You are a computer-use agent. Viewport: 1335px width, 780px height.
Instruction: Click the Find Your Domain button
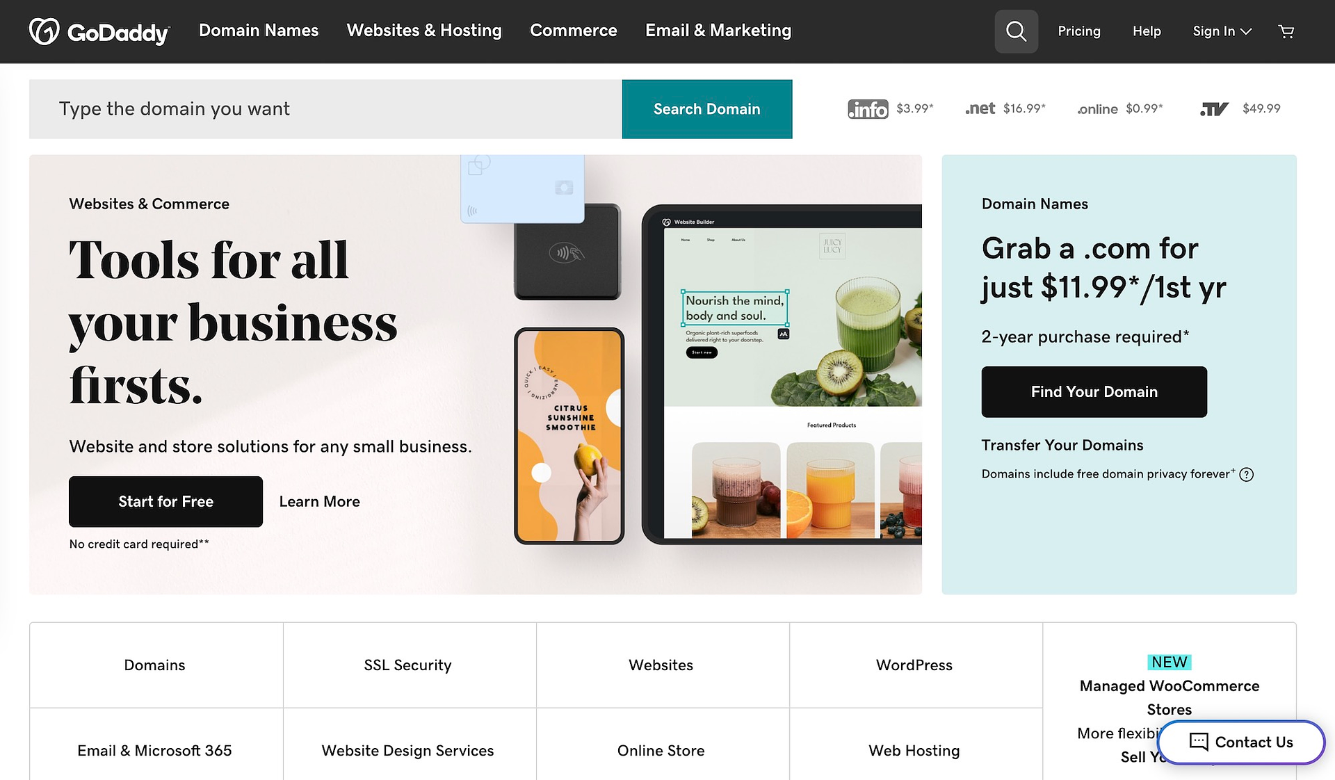click(1094, 391)
